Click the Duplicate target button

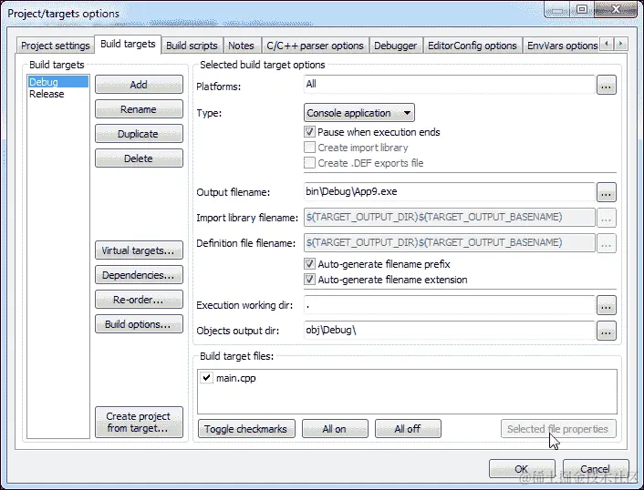[139, 134]
